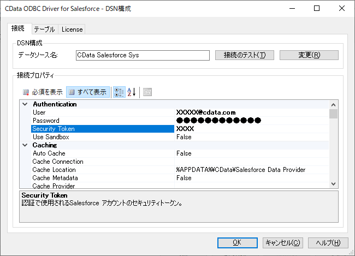
Task: Open help with the ヘルプ button
Action: [328, 242]
